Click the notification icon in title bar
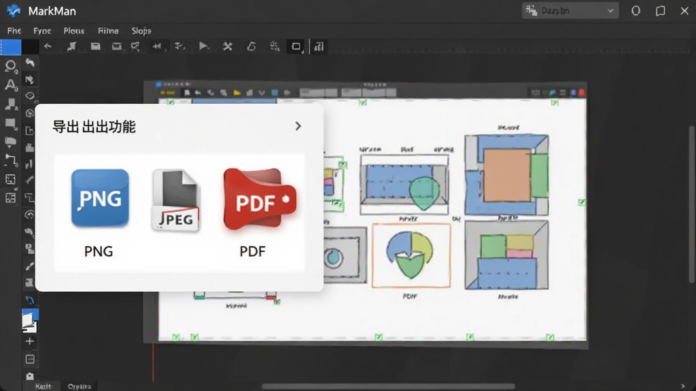696x391 pixels. [x=636, y=11]
